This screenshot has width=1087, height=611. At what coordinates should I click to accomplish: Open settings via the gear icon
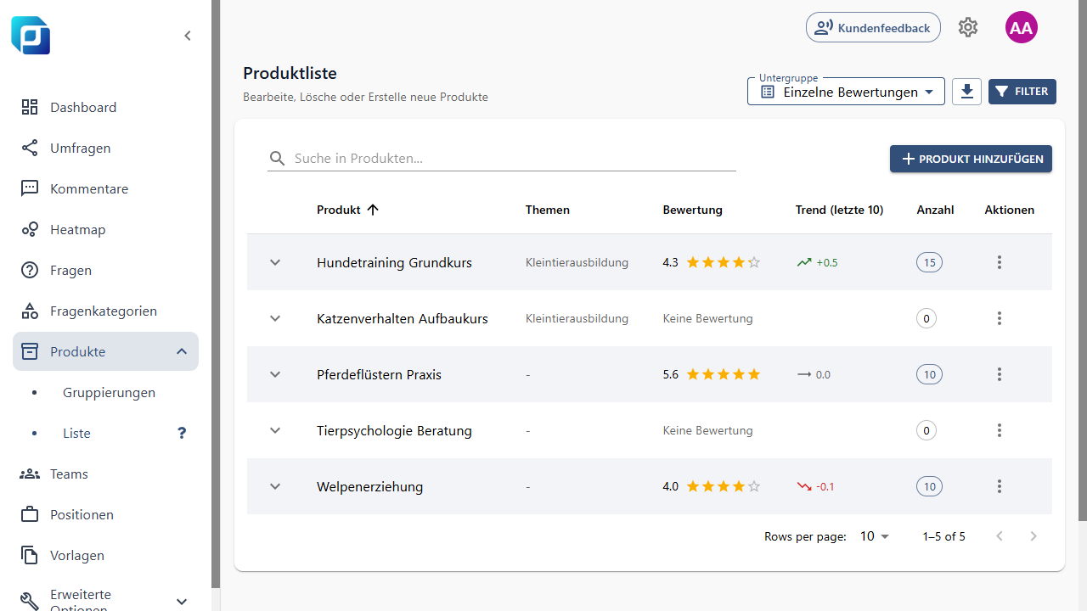pyautogui.click(x=968, y=27)
